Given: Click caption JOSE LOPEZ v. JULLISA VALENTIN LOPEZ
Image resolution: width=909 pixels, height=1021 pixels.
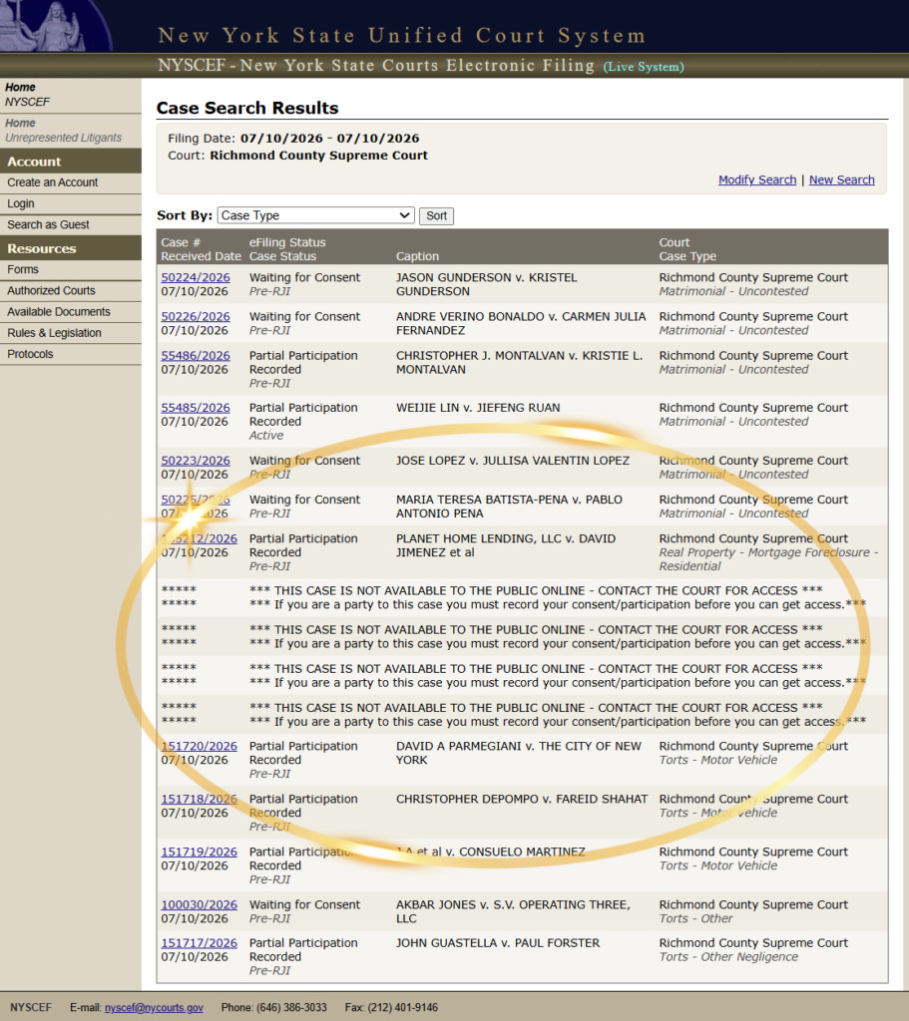Looking at the screenshot, I should 512,461.
